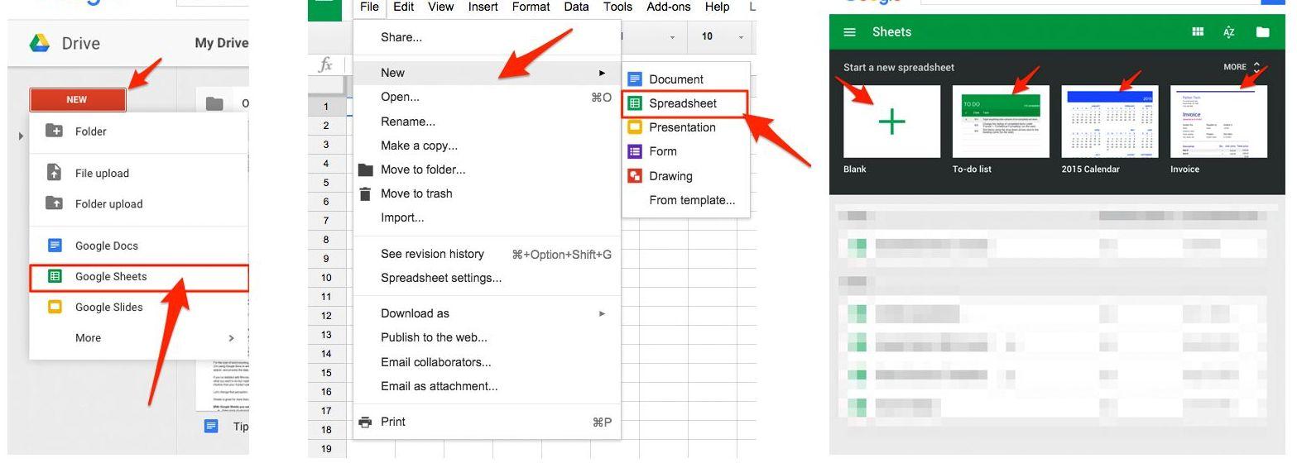Click the printer icon
This screenshot has width=1297, height=463.
(x=365, y=422)
